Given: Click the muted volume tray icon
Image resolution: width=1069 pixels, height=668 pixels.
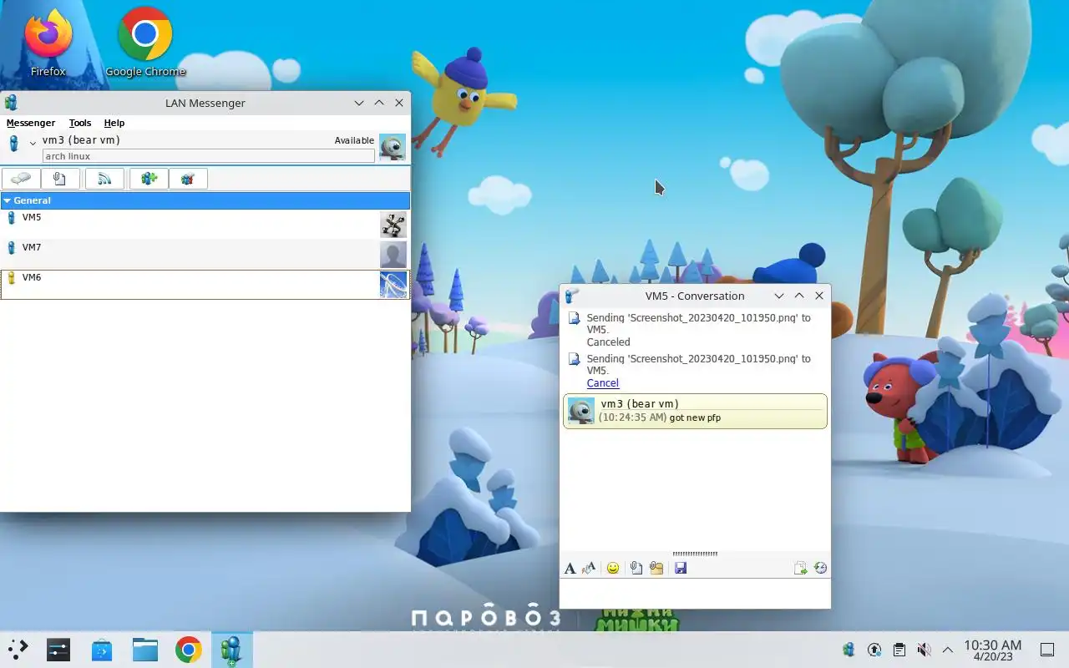Looking at the screenshot, I should pyautogui.click(x=924, y=650).
